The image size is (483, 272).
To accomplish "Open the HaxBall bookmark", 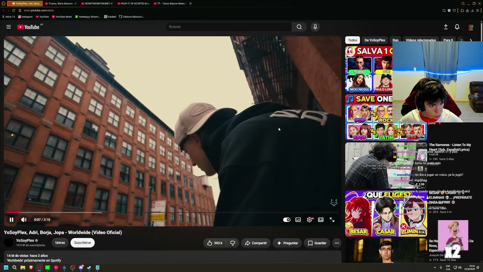I will click(x=110, y=17).
